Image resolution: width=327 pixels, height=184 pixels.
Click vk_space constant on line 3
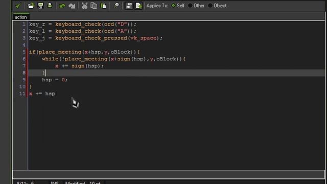[x=143, y=38]
